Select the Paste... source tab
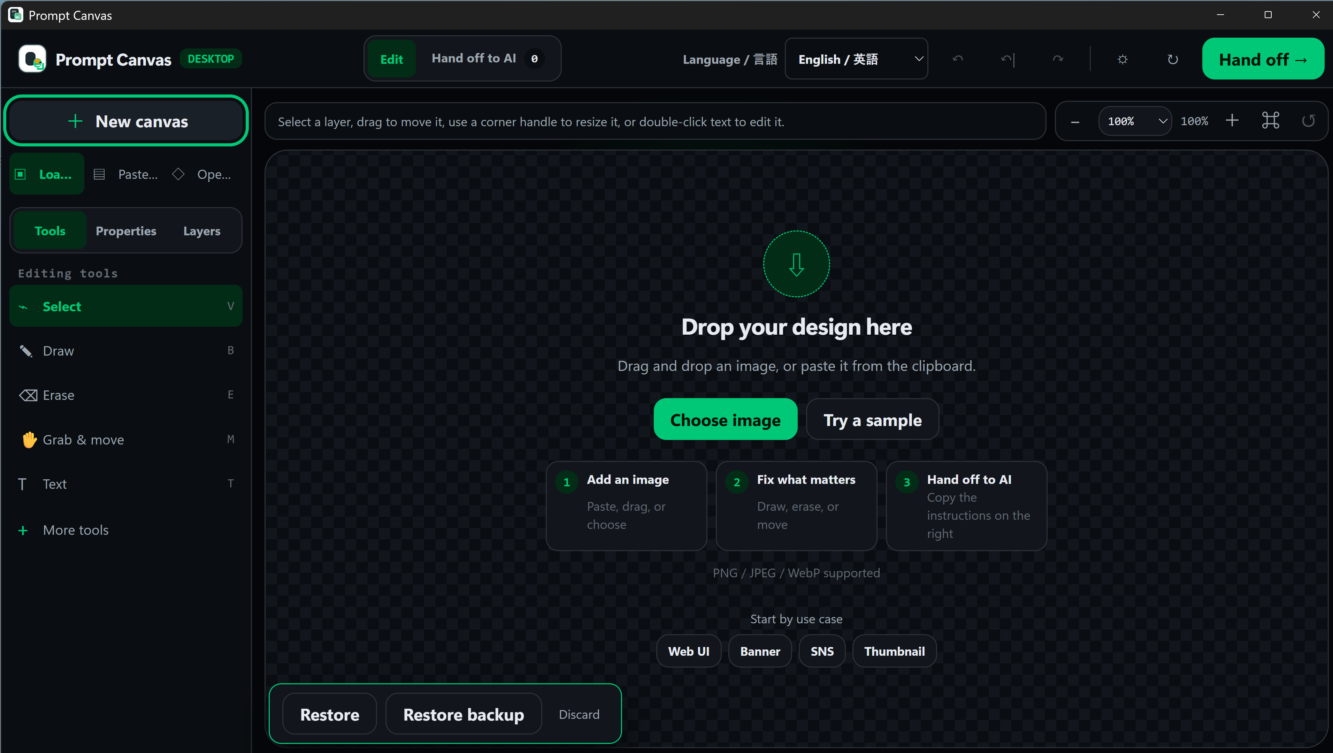Screen dimensions: 1333x753 click(126, 174)
